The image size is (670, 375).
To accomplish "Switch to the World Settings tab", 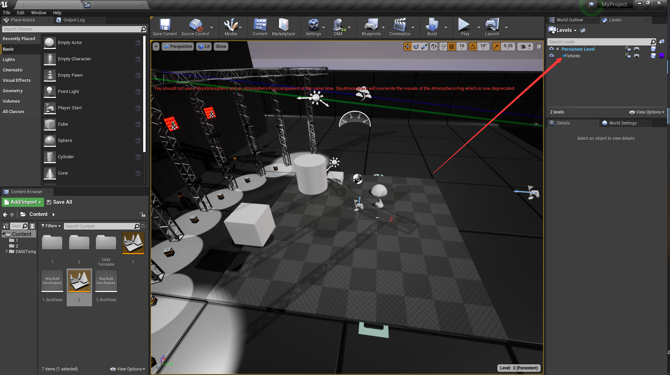I will (x=623, y=123).
